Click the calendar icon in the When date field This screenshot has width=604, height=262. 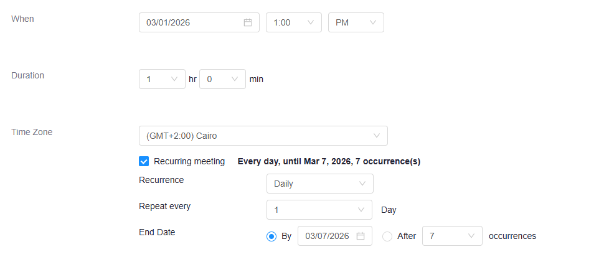pyautogui.click(x=247, y=22)
